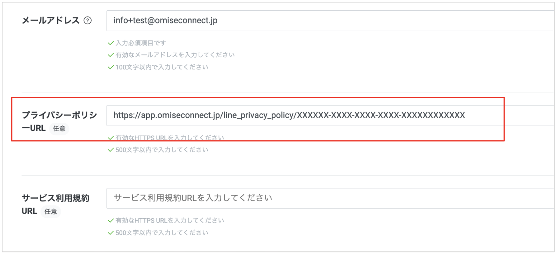557x256 pixels.
Task: Click the checkmark next to 有効なメールアドレスを入力してください
Action: [111, 55]
